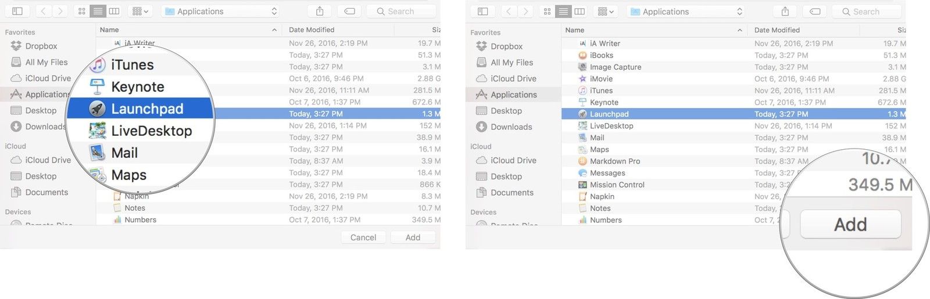This screenshot has height=299, width=930.
Task: Switch to column view in left window
Action: click(x=115, y=11)
